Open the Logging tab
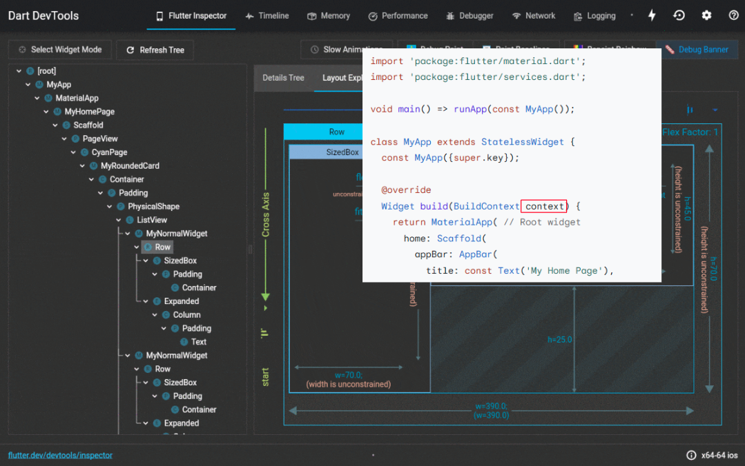Viewport: 745px width, 466px height. (595, 16)
